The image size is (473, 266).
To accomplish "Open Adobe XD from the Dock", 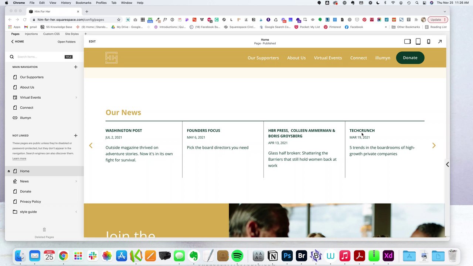I will click(388, 256).
